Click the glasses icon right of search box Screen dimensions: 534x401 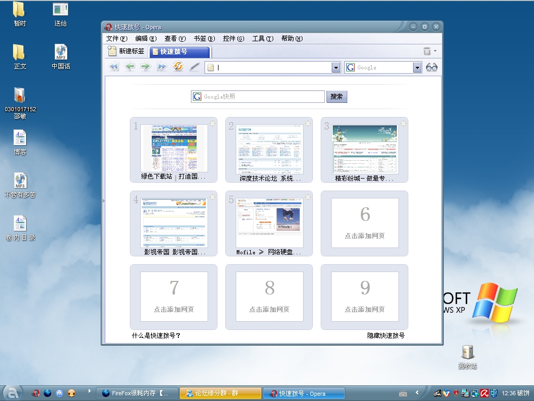coord(431,67)
